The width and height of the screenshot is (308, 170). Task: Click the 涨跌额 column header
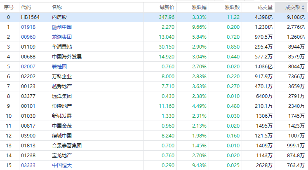pos(233,7)
